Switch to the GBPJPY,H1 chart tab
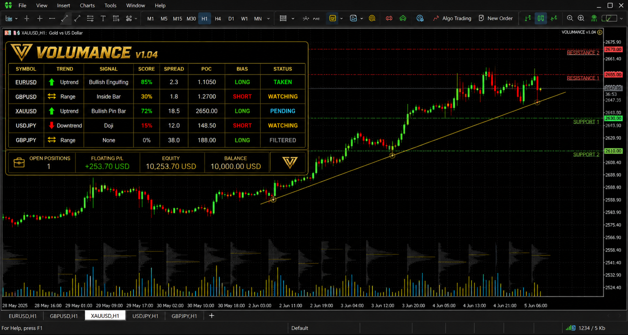 point(184,316)
